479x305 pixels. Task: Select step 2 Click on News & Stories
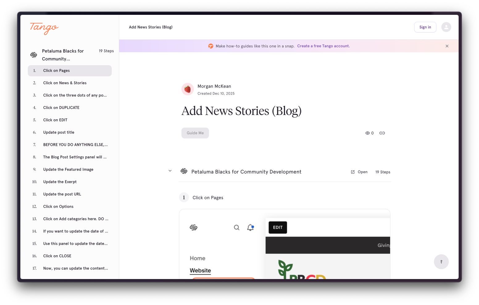[x=65, y=83]
